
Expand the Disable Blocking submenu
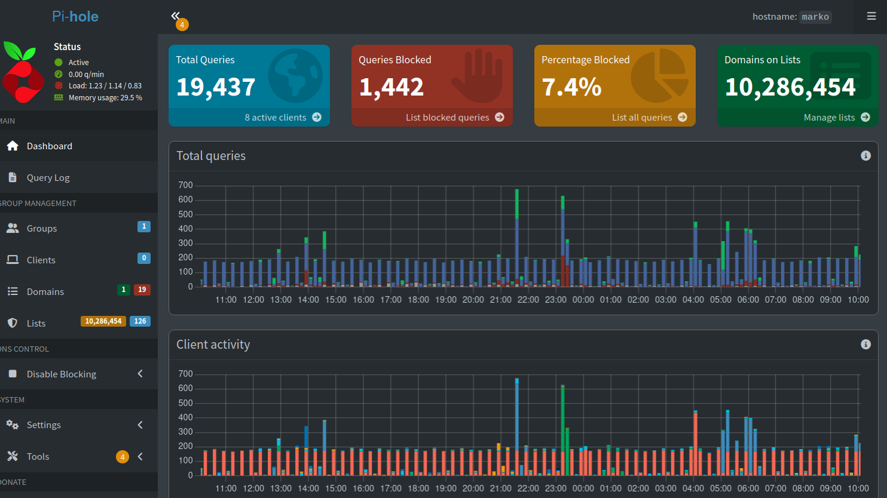140,374
